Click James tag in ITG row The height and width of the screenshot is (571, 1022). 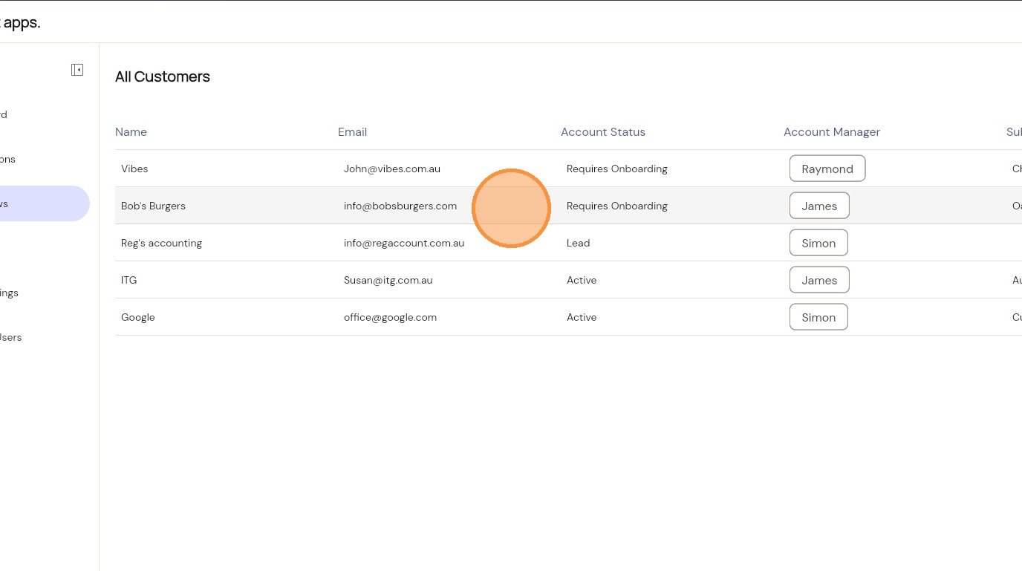818,280
